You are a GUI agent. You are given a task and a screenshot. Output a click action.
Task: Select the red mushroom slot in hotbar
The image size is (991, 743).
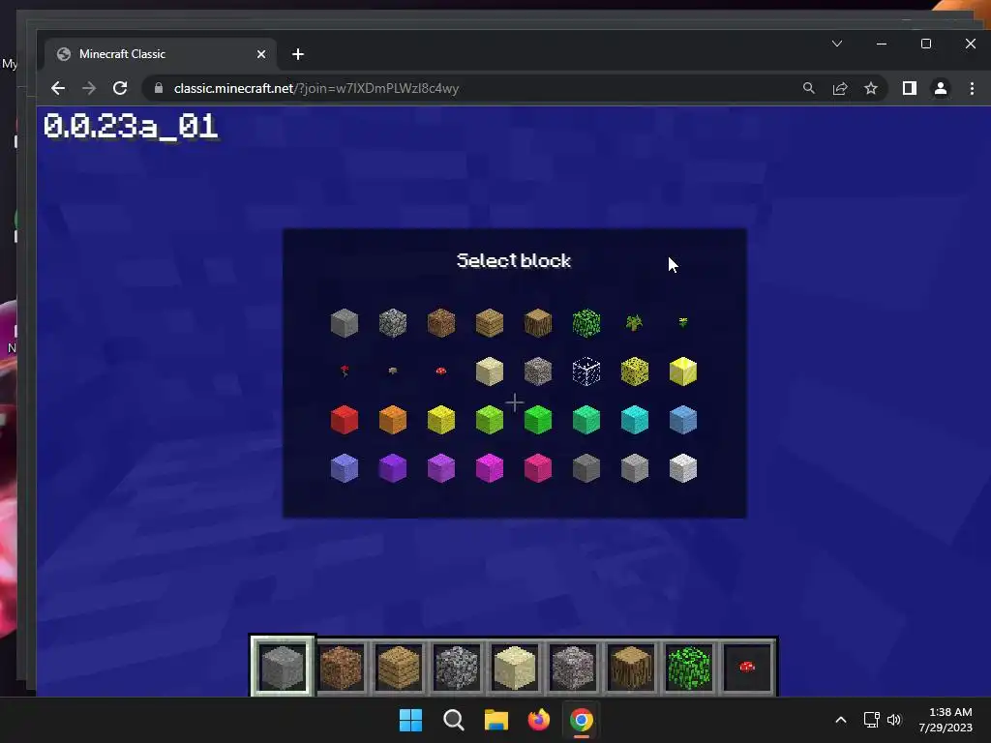click(747, 668)
